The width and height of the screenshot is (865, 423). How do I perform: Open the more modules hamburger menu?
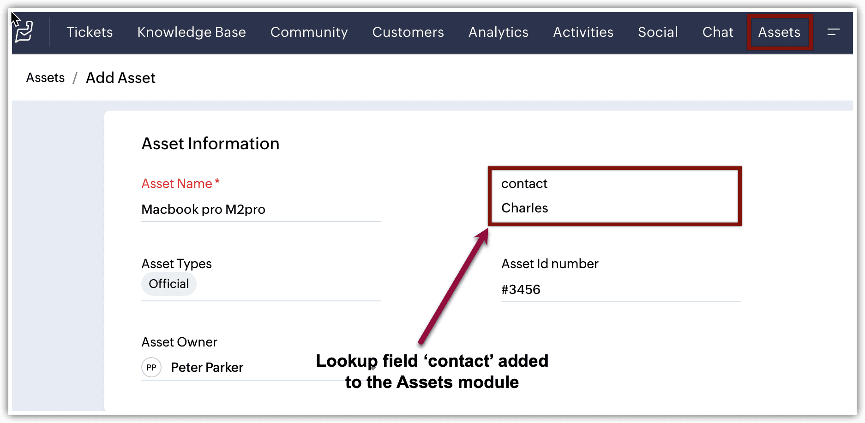[x=833, y=32]
